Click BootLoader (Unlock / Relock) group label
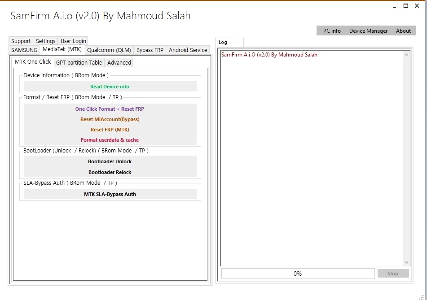Viewport: 427px width, 300px height. [86, 151]
